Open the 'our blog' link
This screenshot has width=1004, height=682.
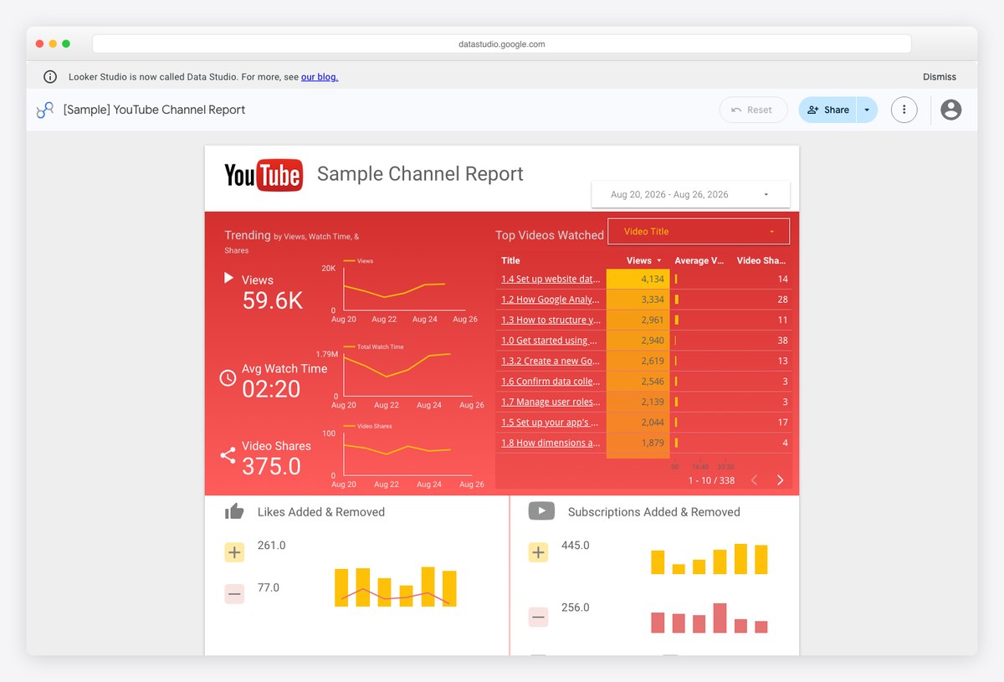click(320, 77)
